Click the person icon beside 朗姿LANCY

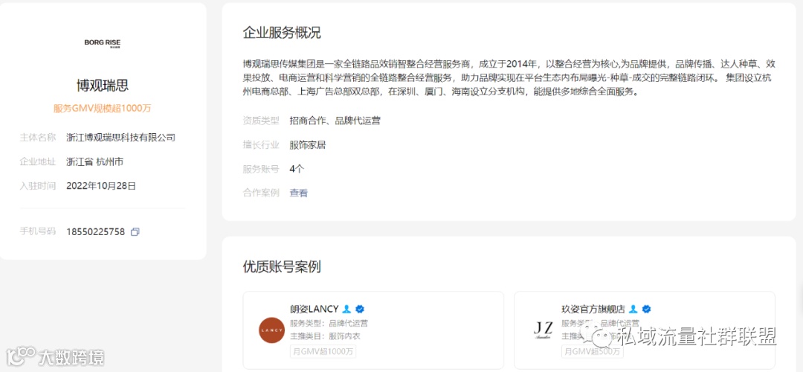point(346,309)
